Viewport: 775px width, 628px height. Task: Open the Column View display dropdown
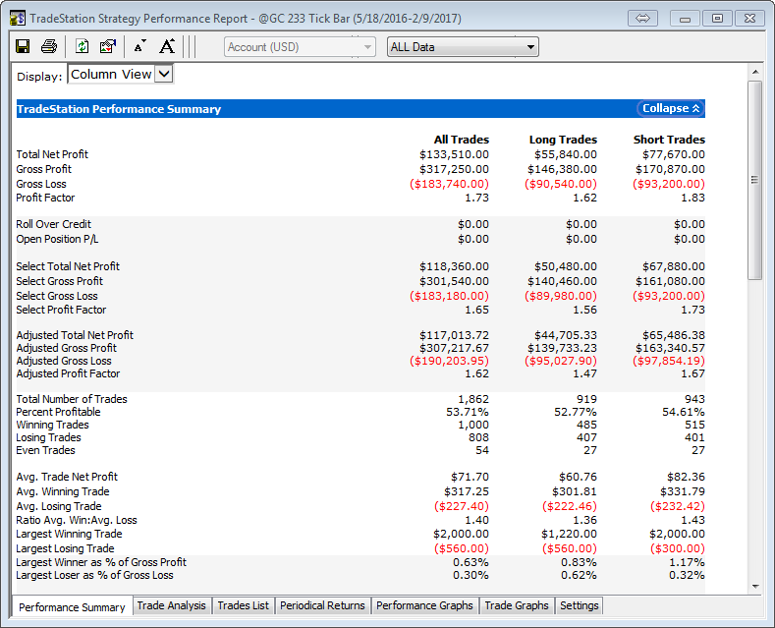(120, 74)
